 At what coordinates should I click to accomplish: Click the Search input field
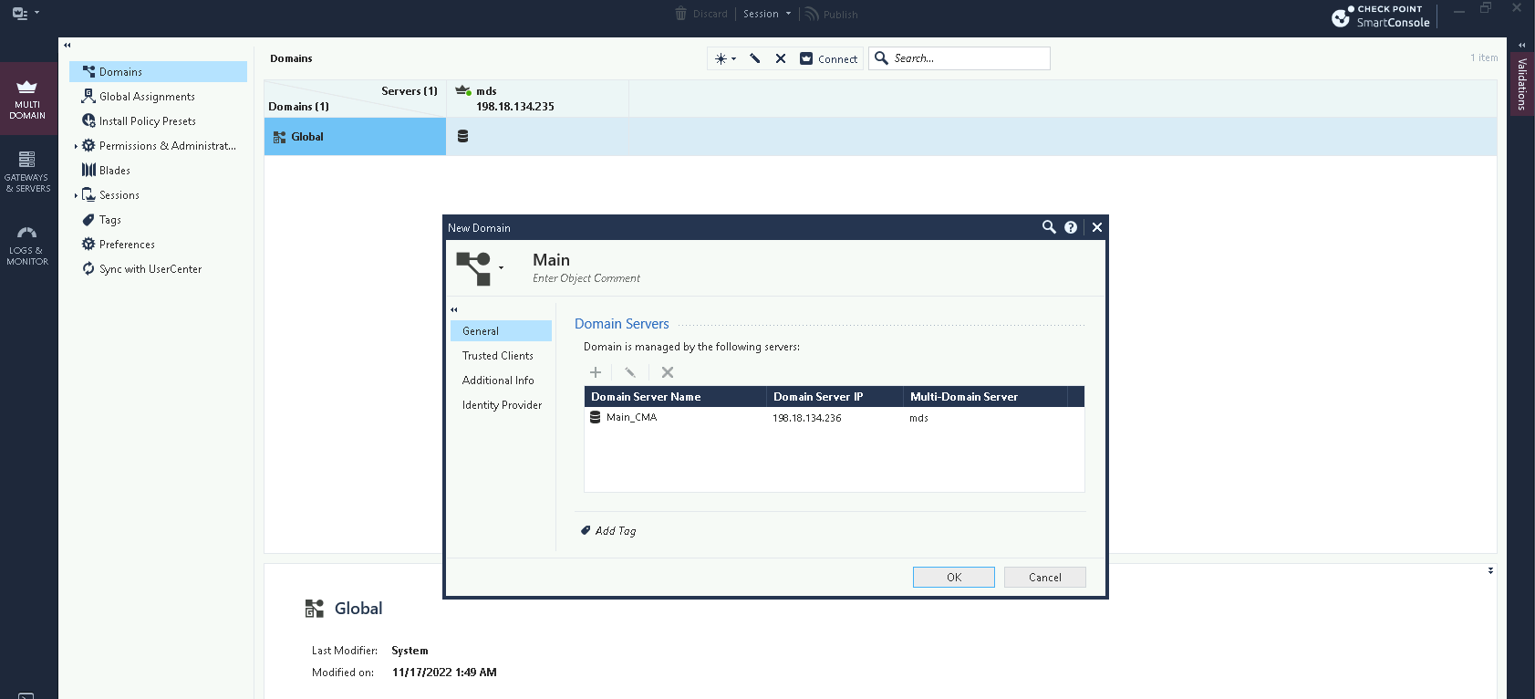tap(967, 58)
